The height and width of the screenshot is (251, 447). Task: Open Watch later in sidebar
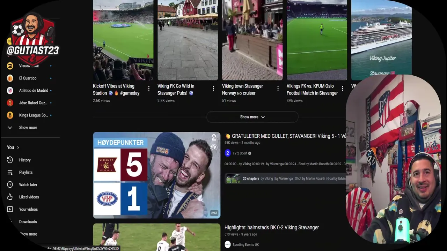tap(28, 184)
